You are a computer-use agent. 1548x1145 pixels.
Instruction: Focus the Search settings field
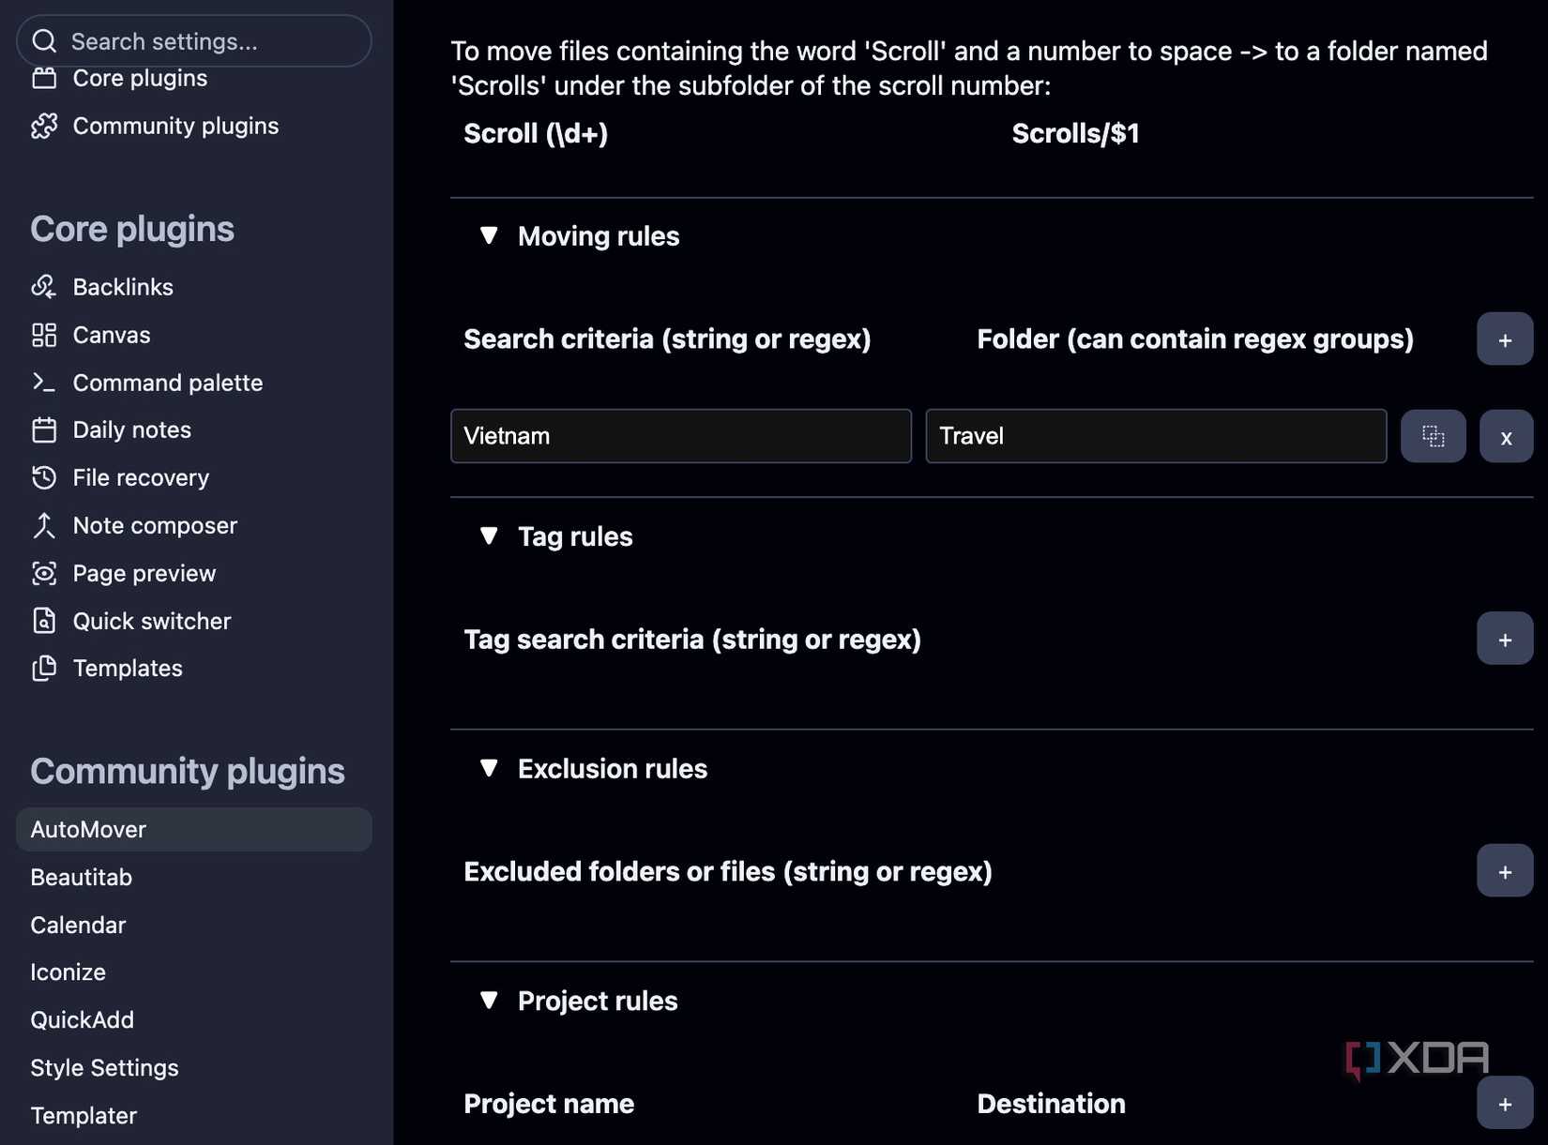click(194, 41)
